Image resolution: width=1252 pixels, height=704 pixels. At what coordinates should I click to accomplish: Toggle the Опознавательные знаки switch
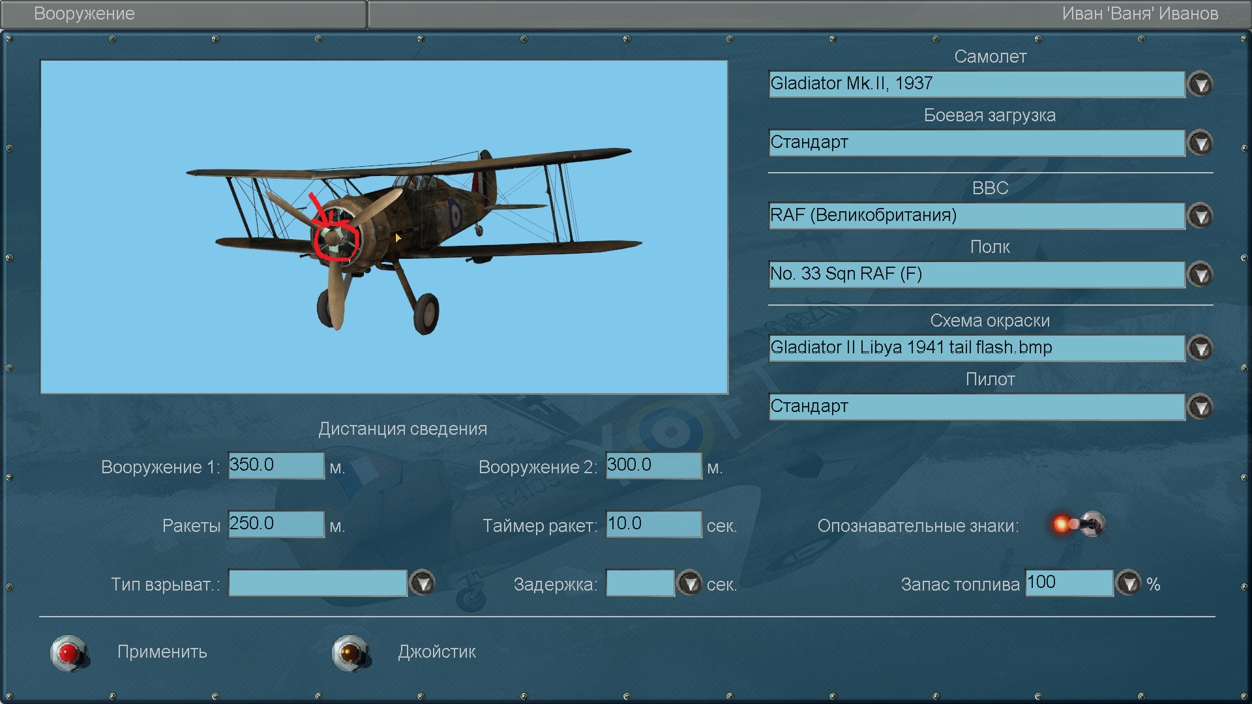tap(1079, 524)
